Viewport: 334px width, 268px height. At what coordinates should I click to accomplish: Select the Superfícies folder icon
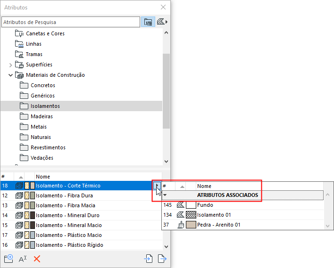coord(19,65)
